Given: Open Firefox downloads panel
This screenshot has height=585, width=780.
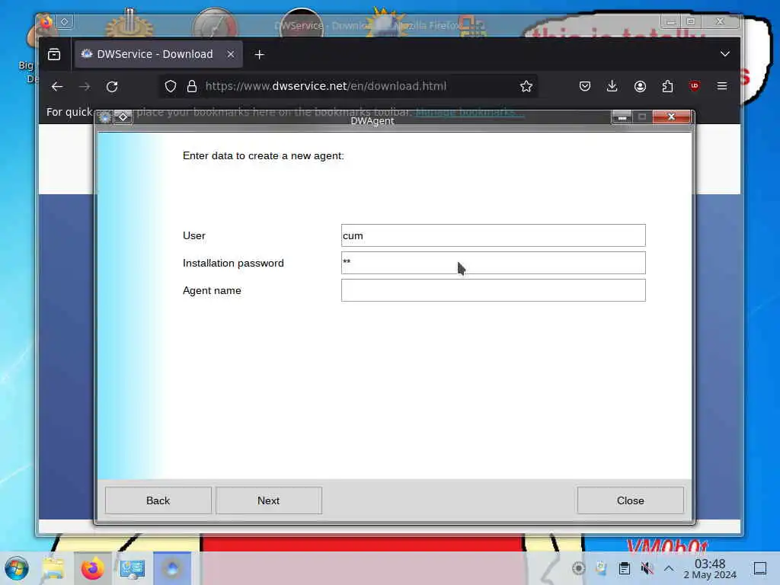Looking at the screenshot, I should tap(612, 87).
